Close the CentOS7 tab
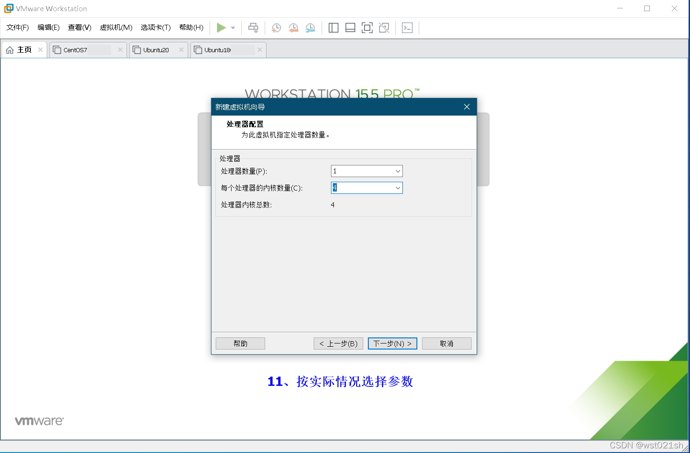The image size is (690, 453). coord(120,50)
